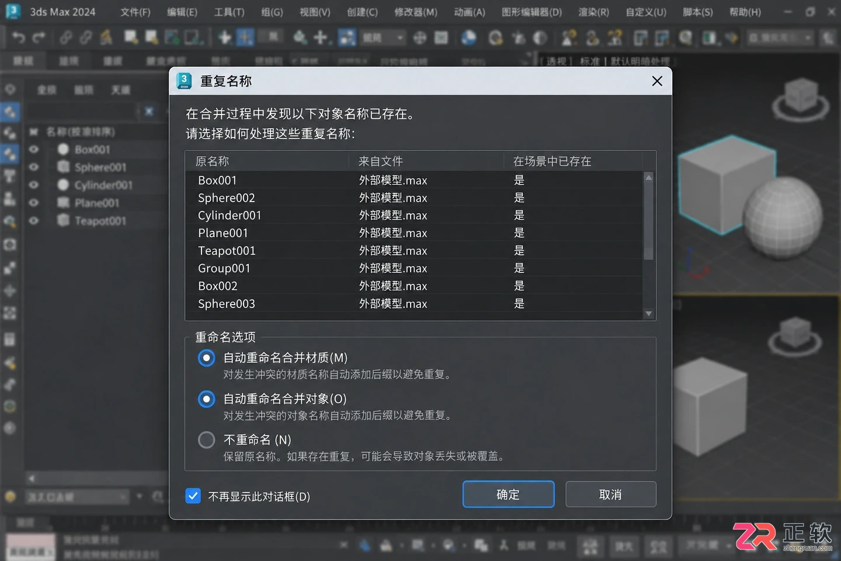Open the reference coordinate system dropdown
The height and width of the screenshot is (561, 841).
point(383,38)
